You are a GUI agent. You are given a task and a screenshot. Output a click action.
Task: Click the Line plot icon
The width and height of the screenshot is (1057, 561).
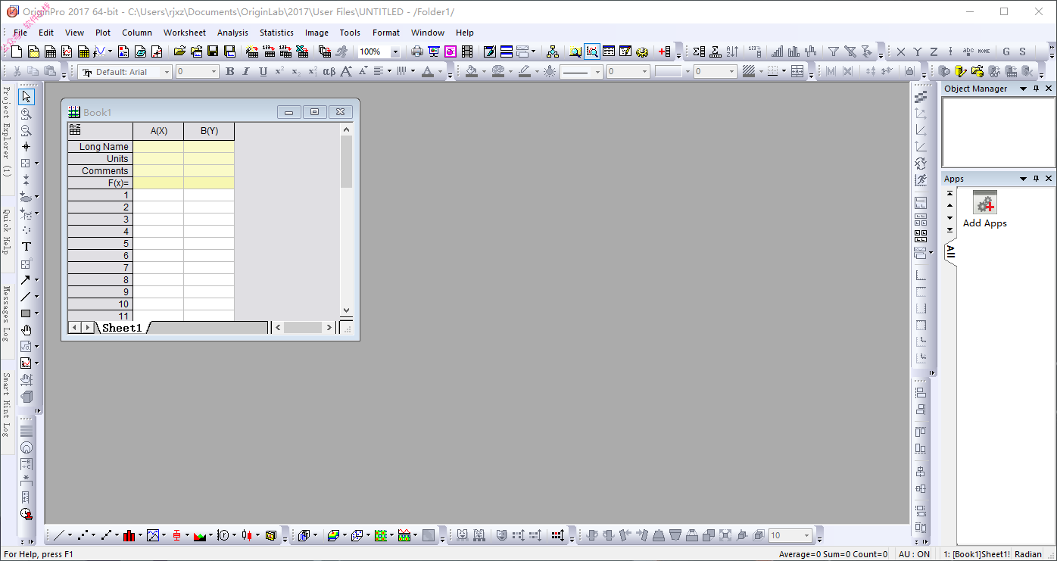click(58, 535)
